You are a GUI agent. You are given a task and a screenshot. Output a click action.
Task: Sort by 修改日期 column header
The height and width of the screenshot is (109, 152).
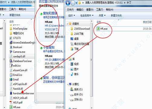pyautogui.click(x=147, y=22)
